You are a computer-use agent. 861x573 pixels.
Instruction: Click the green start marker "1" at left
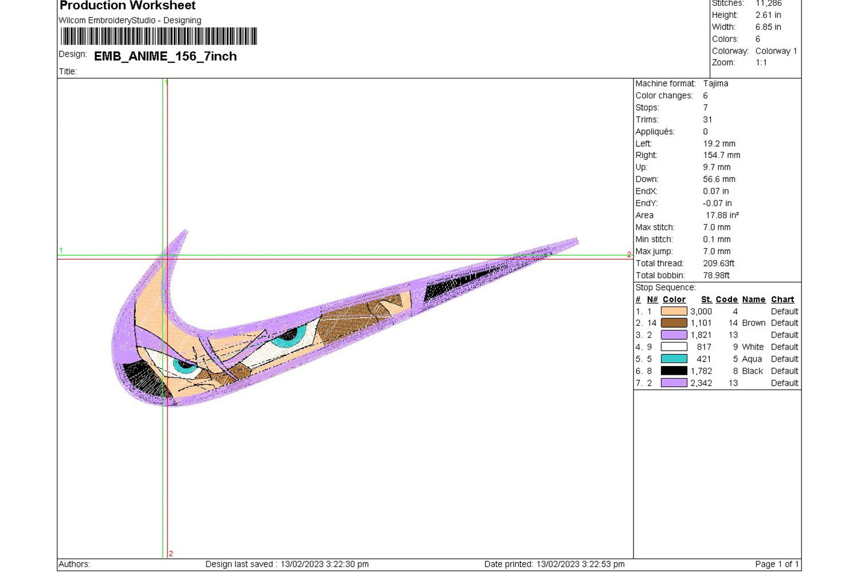[x=61, y=250]
